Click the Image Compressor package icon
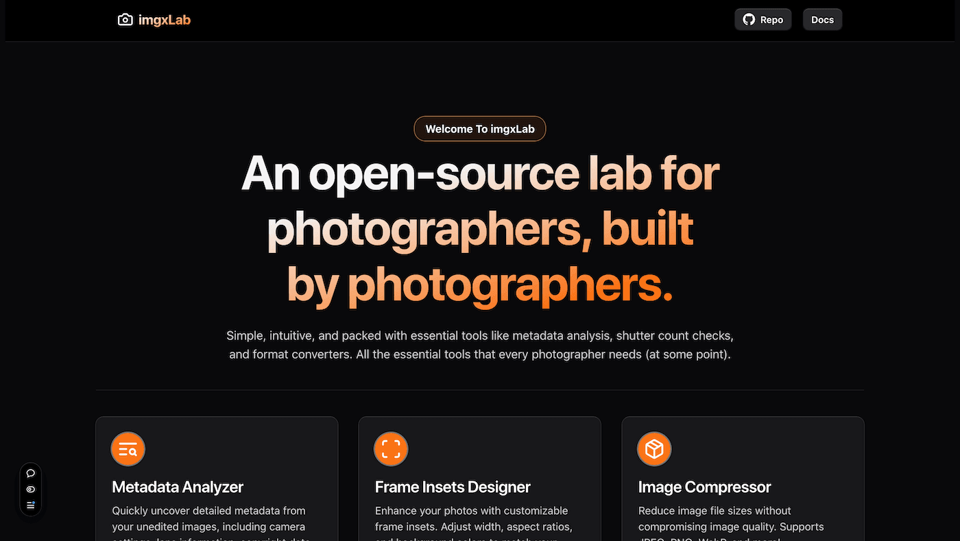The width and height of the screenshot is (960, 541). point(654,449)
